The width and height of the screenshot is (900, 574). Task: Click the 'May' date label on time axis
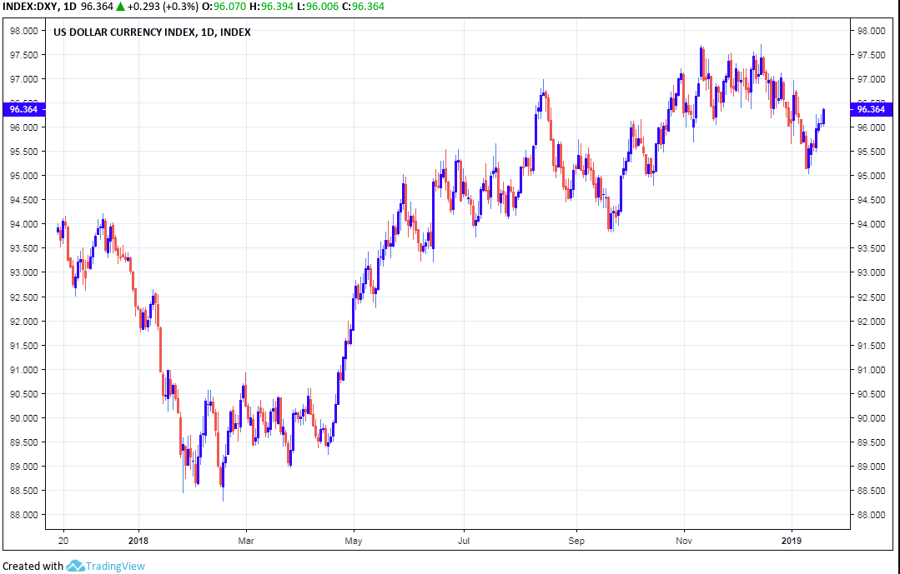point(354,539)
